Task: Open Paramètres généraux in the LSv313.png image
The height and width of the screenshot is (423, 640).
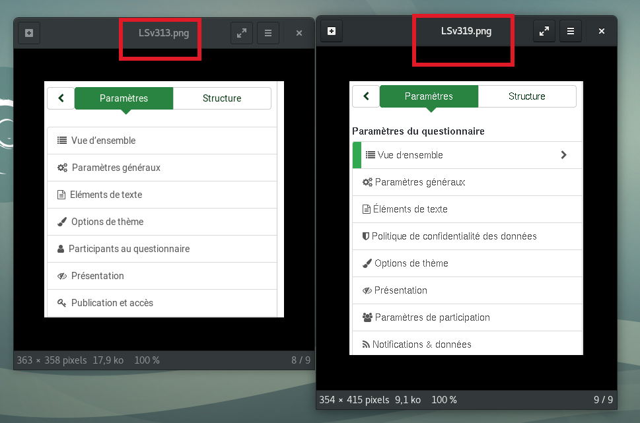Action: tap(162, 168)
